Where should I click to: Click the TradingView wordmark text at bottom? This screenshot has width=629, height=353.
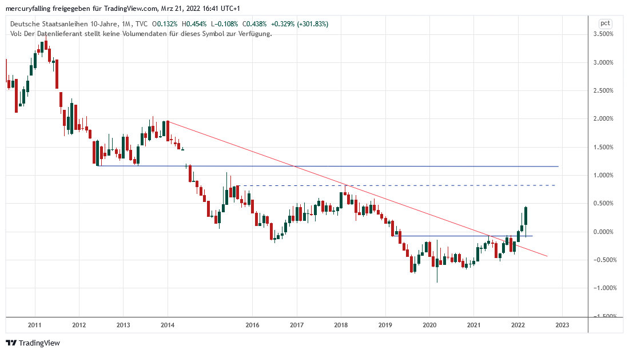(39, 343)
